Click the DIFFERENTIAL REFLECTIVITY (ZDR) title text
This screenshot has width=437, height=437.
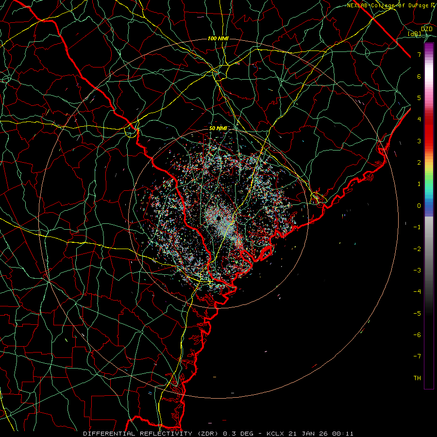151,434
